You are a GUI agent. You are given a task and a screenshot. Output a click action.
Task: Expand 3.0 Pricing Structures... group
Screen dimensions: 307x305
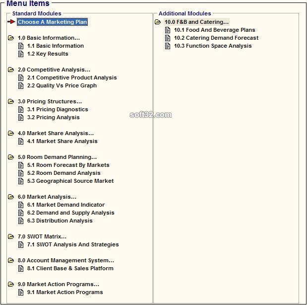point(50,101)
